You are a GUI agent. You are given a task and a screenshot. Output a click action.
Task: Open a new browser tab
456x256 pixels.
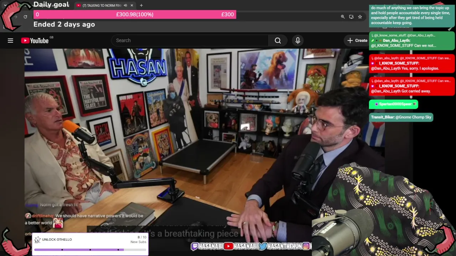tap(141, 5)
